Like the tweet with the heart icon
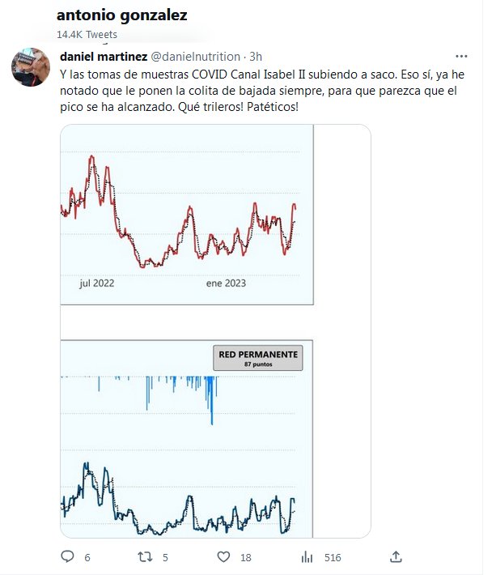Image resolution: width=492 pixels, height=575 pixels. [x=224, y=557]
